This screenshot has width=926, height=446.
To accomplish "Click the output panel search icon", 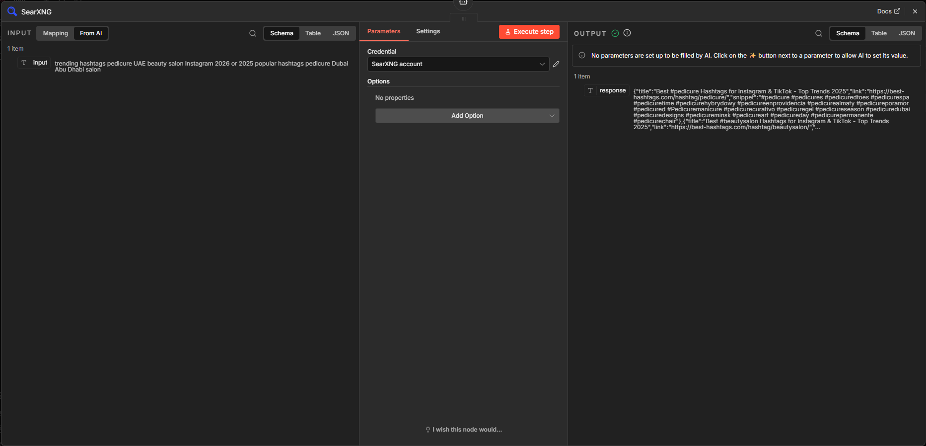I will [x=819, y=33].
